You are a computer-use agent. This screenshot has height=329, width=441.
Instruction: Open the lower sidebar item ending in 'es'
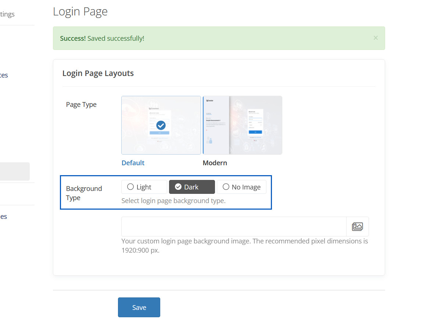[4, 217]
